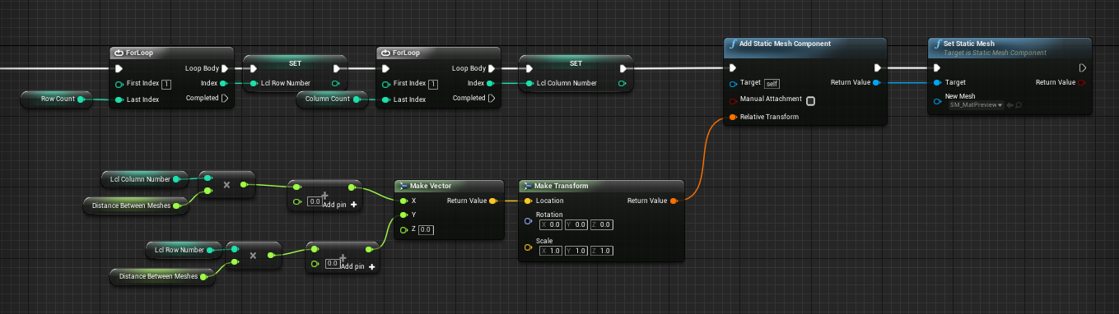
Task: Click the New Mesh input pin
Action: (x=937, y=101)
